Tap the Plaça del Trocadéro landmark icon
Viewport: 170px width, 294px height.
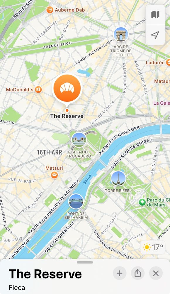pyautogui.click(x=79, y=140)
